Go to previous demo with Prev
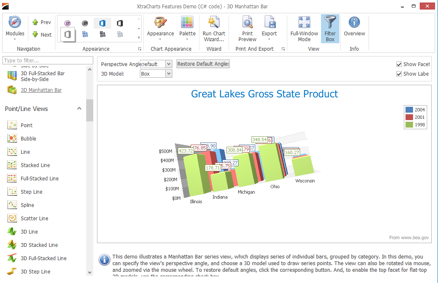The image size is (438, 283). [42, 22]
